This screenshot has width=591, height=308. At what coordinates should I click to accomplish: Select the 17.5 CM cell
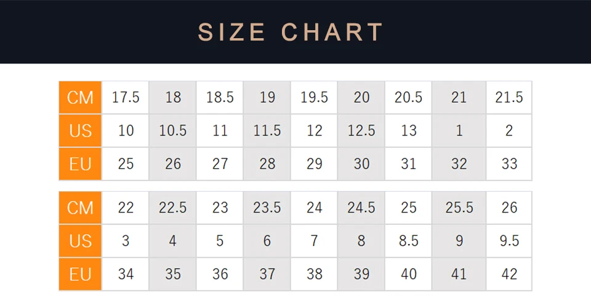point(126,98)
